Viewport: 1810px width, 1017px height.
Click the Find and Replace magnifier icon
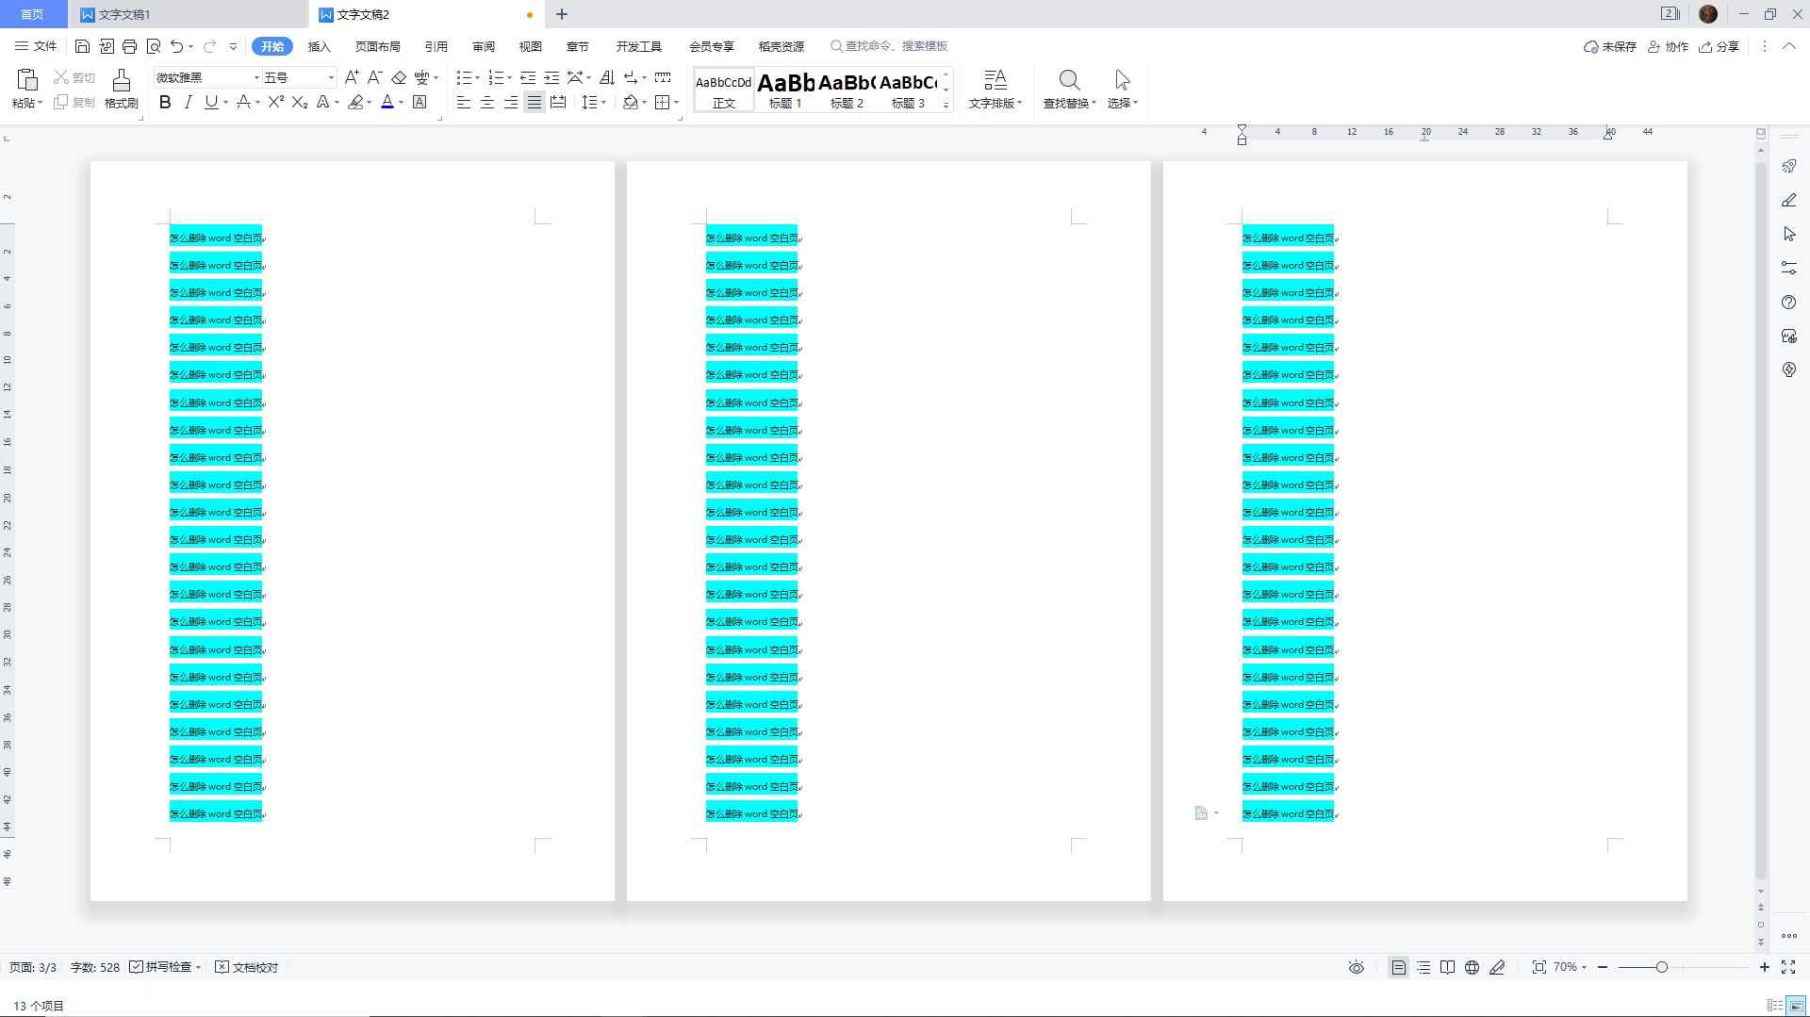(x=1068, y=81)
